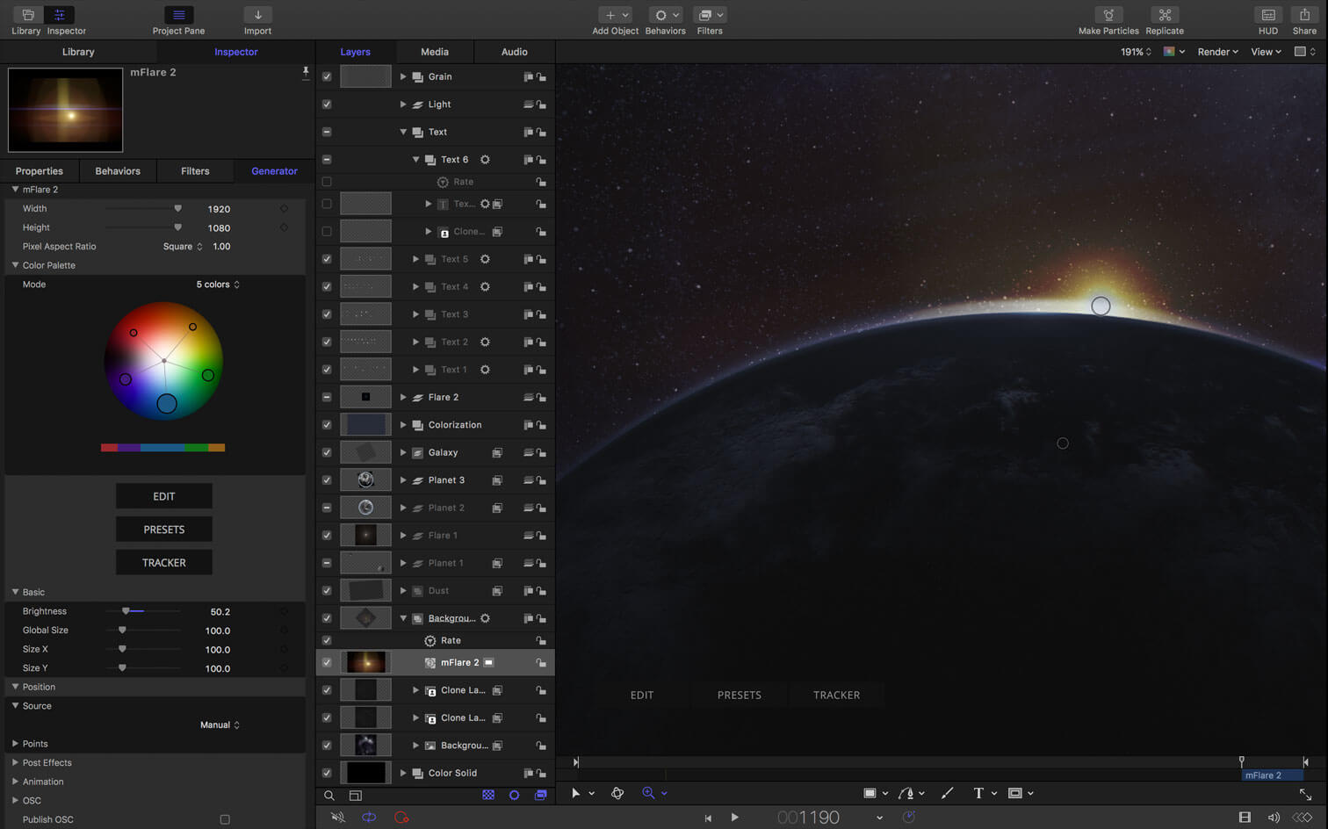Image resolution: width=1328 pixels, height=829 pixels.
Task: Click the TRACKER button on canvas
Action: (x=837, y=695)
